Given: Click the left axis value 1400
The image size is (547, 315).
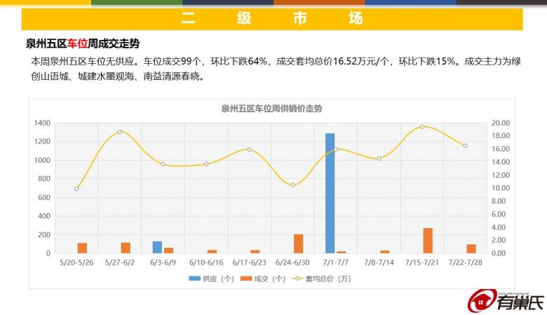Looking at the screenshot, I should (x=42, y=123).
